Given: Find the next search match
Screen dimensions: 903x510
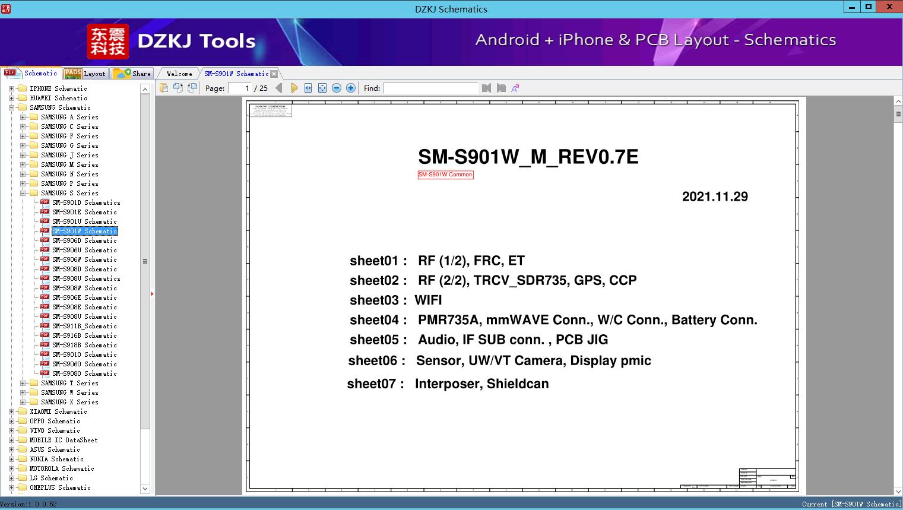Looking at the screenshot, I should [x=501, y=88].
